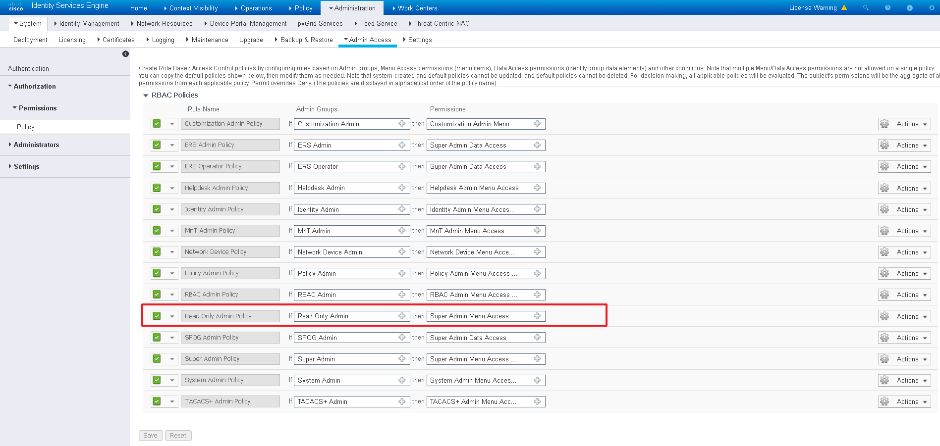Viewport: 940px width, 446px height.
Task: Open status dropdown for Policy Admin Policy
Action: point(172,273)
